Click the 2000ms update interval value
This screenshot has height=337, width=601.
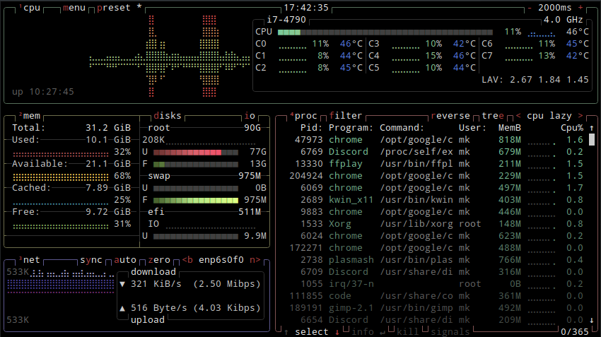(x=554, y=8)
